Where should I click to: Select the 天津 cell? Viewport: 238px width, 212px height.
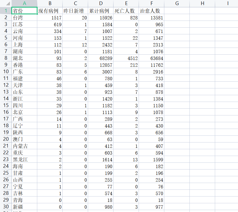tap(25, 85)
